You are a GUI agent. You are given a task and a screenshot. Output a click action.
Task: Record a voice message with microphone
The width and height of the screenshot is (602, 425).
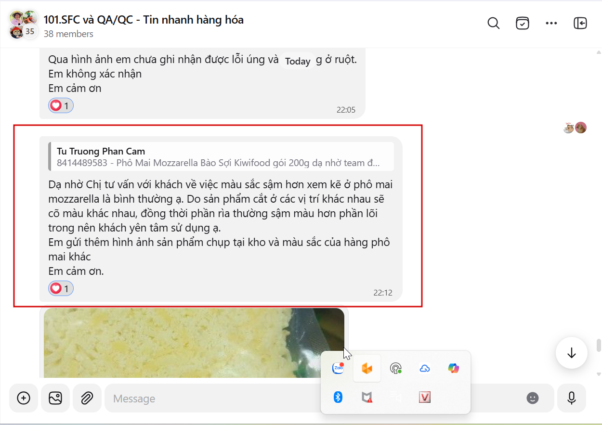point(572,398)
